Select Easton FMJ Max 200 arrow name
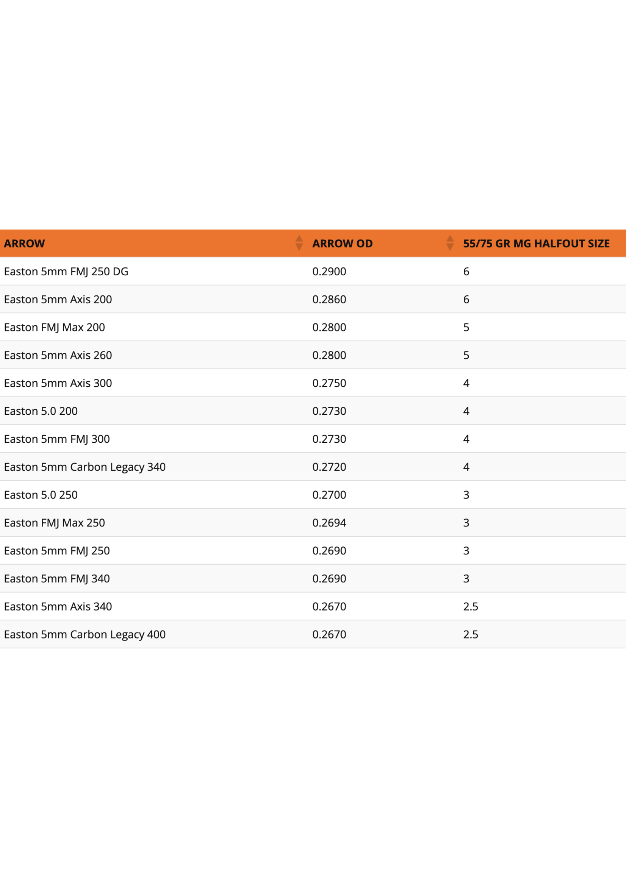Image resolution: width=626 pixels, height=876 pixels. click(x=54, y=328)
